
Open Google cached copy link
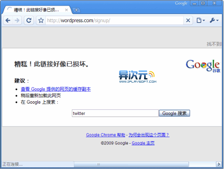coord(56,89)
